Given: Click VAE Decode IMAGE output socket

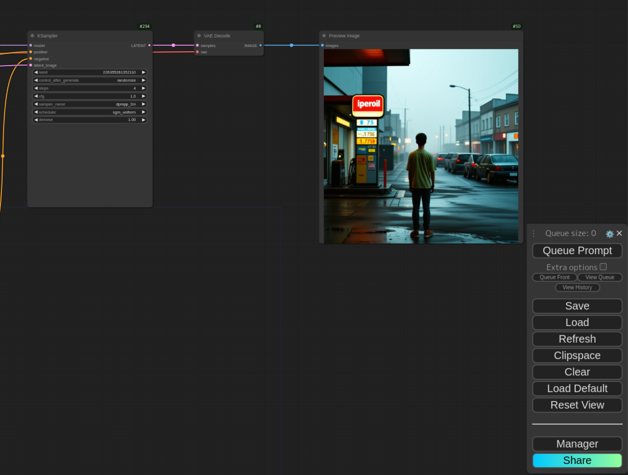Looking at the screenshot, I should coord(261,45).
